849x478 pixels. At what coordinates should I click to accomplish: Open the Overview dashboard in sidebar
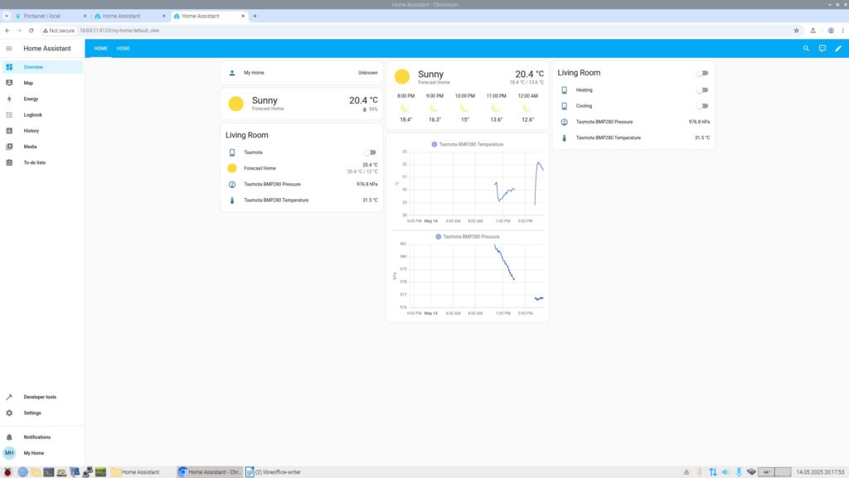42,67
